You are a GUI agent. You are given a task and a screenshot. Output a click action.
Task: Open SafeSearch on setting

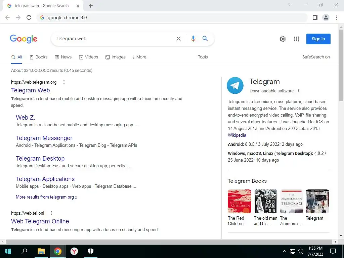pyautogui.click(x=316, y=57)
